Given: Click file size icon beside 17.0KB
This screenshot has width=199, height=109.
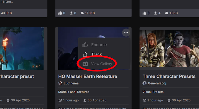Looking at the screenshot, I should [82, 13].
